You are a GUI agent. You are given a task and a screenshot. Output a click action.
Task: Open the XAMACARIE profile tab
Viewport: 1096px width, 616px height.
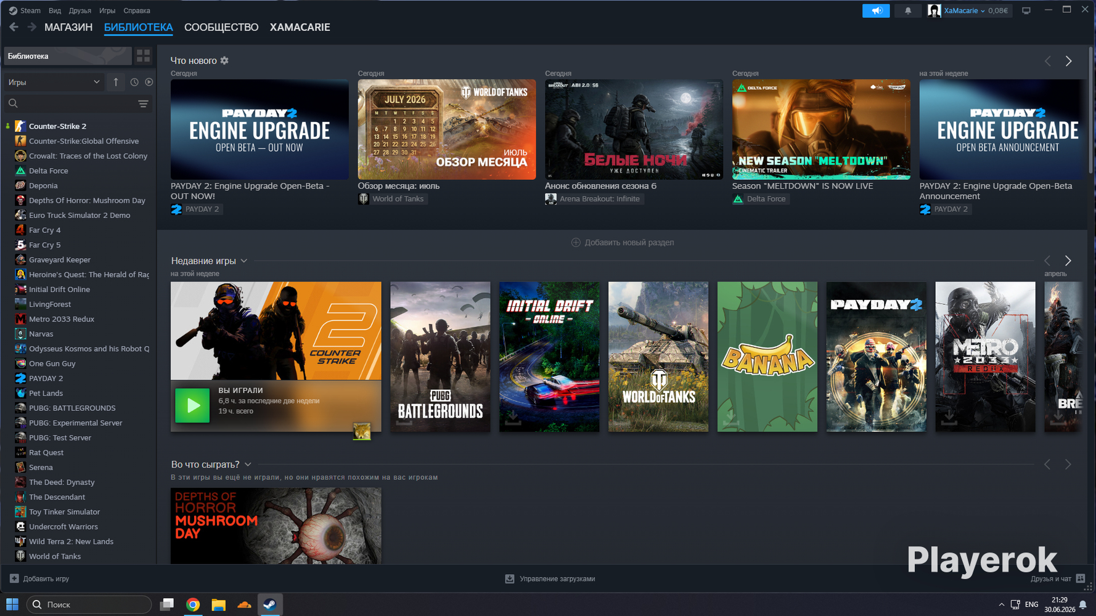300,27
